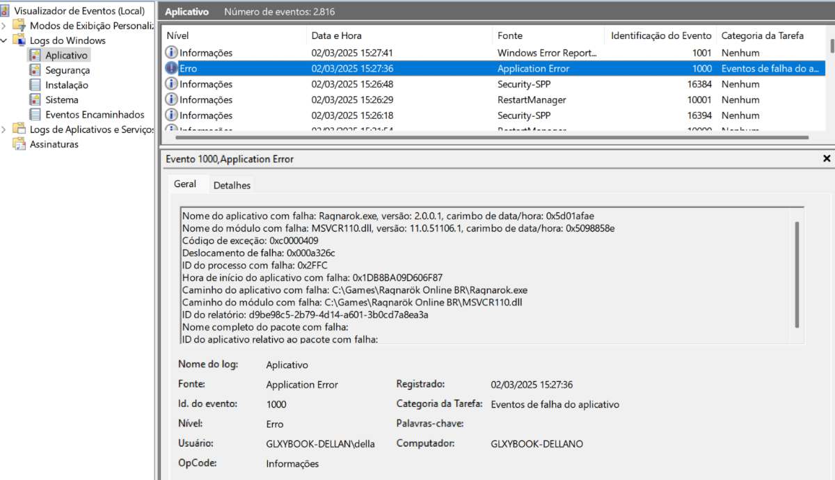Click the OpCode value 'Informações'
This screenshot has height=480, width=835.
pyautogui.click(x=292, y=463)
